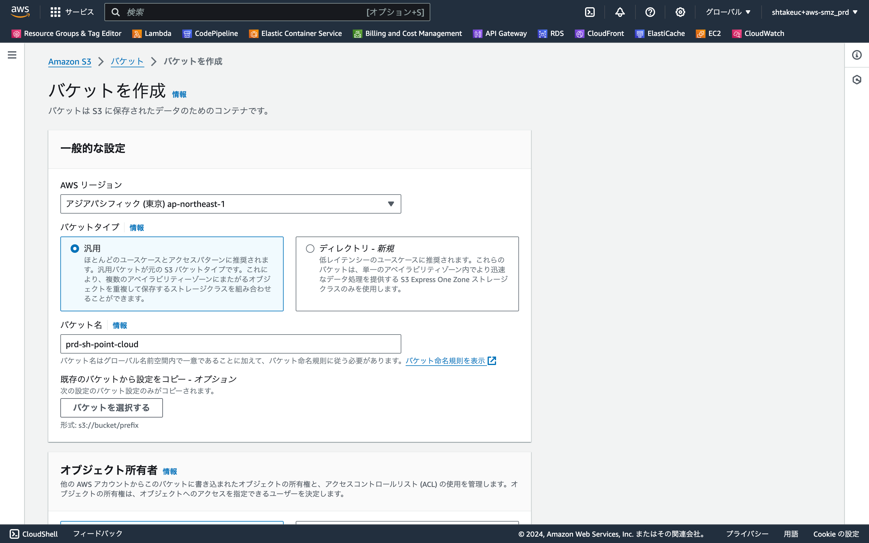Expand the left hamburger navigation menu
Viewport: 869px width, 543px height.
click(x=12, y=55)
